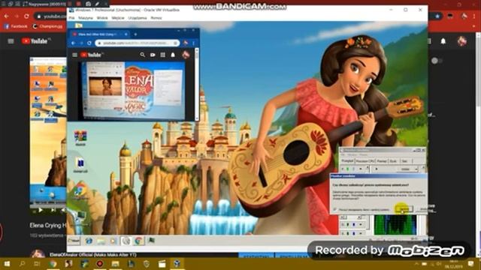The image size is (481, 270).
Task: Open Task View on the Windows taskbar
Action: coord(37,263)
